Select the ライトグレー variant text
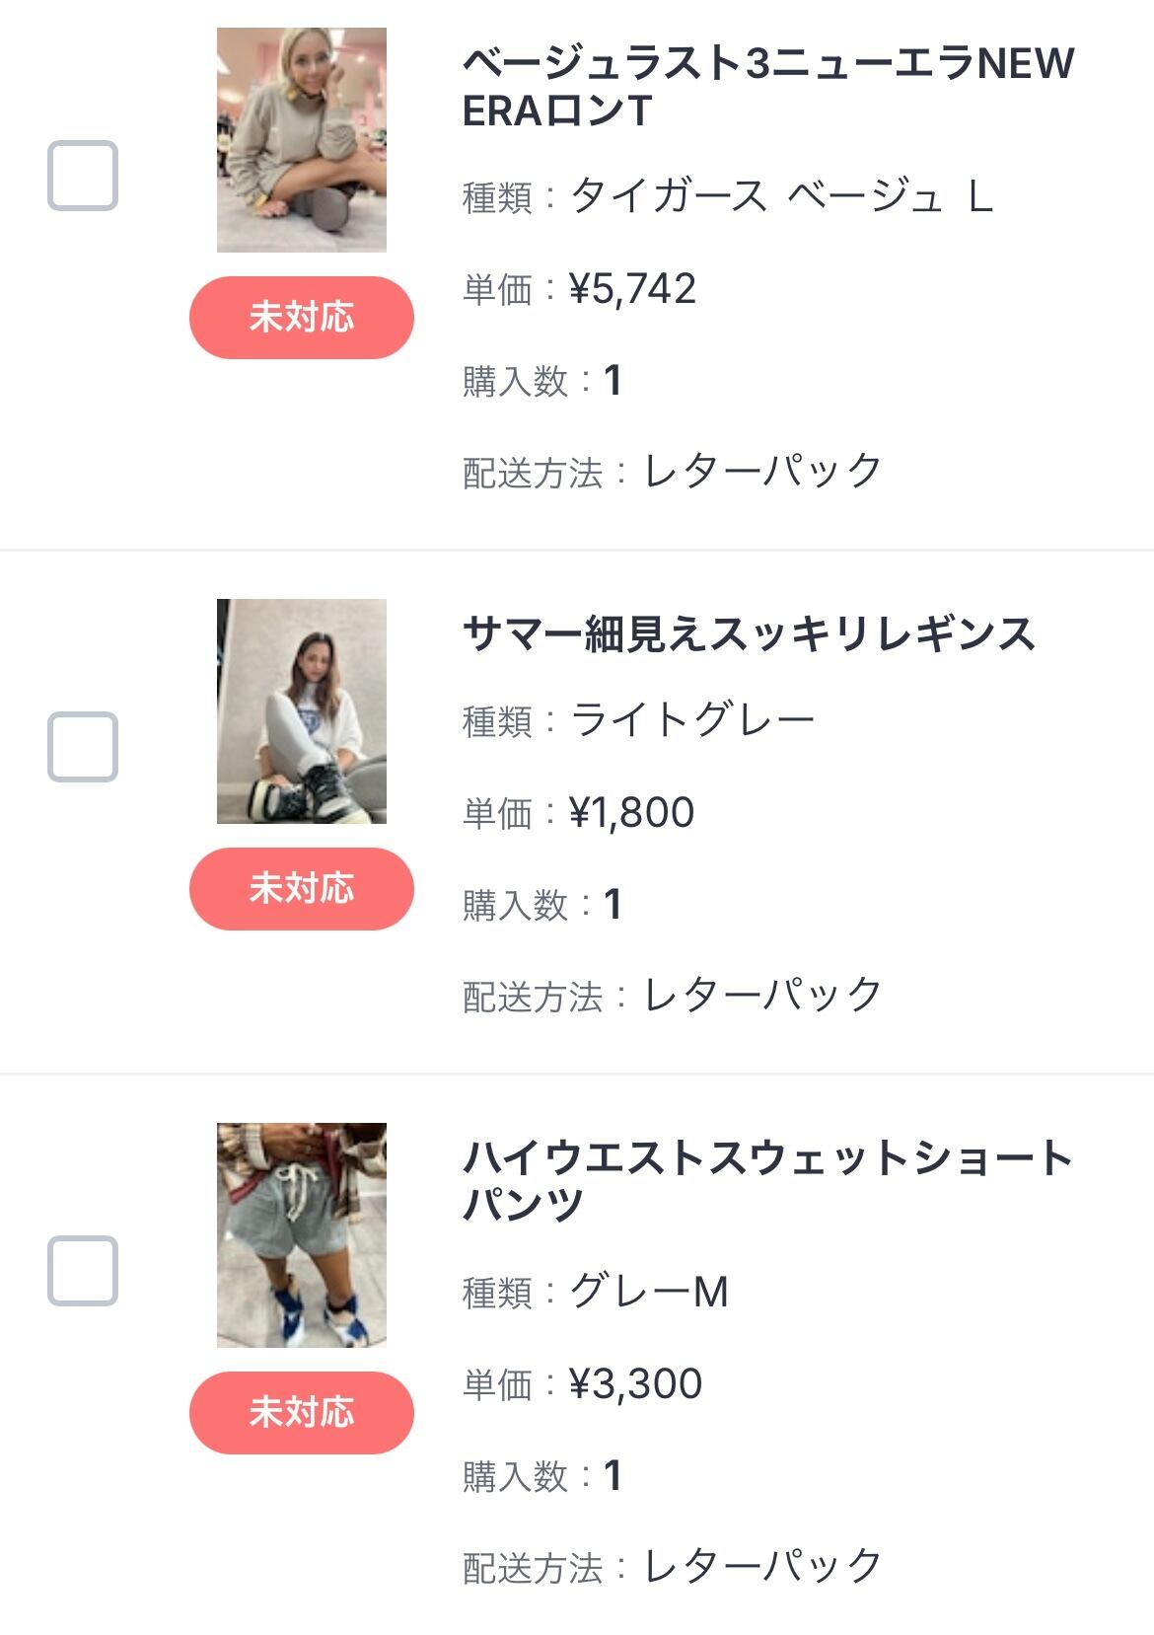 (692, 720)
